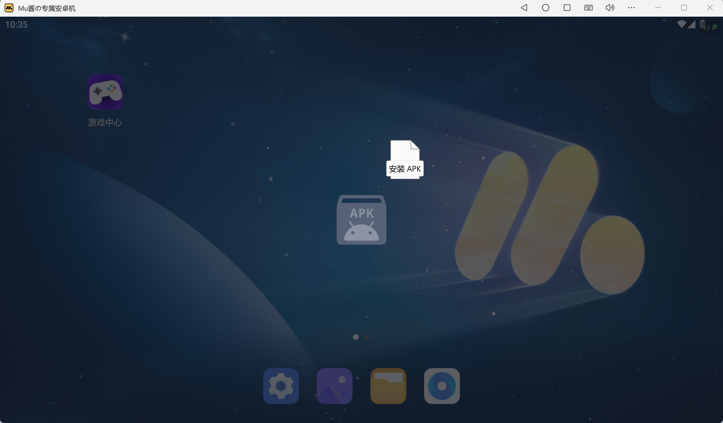Click the MuMu logo in title bar
Screen dimensions: 723x423
pos(9,8)
